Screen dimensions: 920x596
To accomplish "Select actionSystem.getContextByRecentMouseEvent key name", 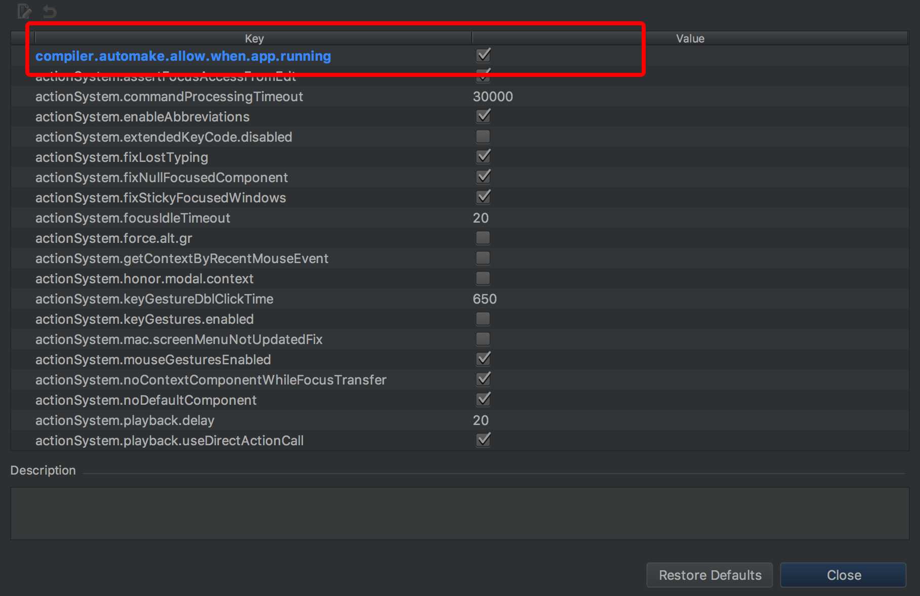I will 182,259.
